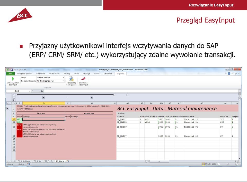Minimize the ribbon with the caret icon
The width and height of the screenshot is (247, 182).
pyautogui.click(x=226, y=74)
